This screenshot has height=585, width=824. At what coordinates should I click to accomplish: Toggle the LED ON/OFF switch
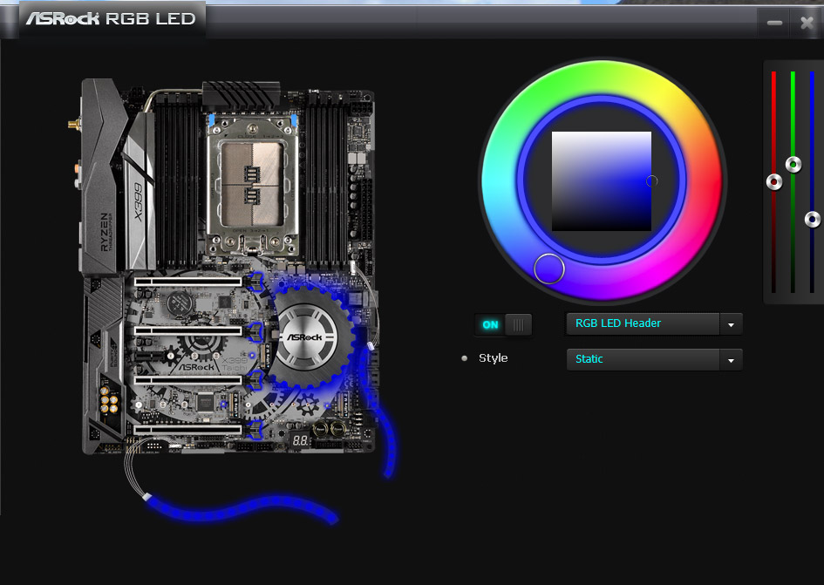503,324
